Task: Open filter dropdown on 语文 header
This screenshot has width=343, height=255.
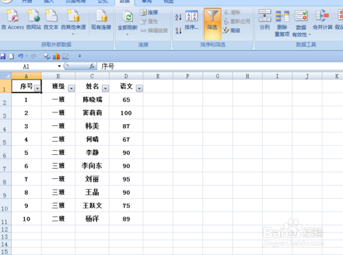Action: pos(139,88)
